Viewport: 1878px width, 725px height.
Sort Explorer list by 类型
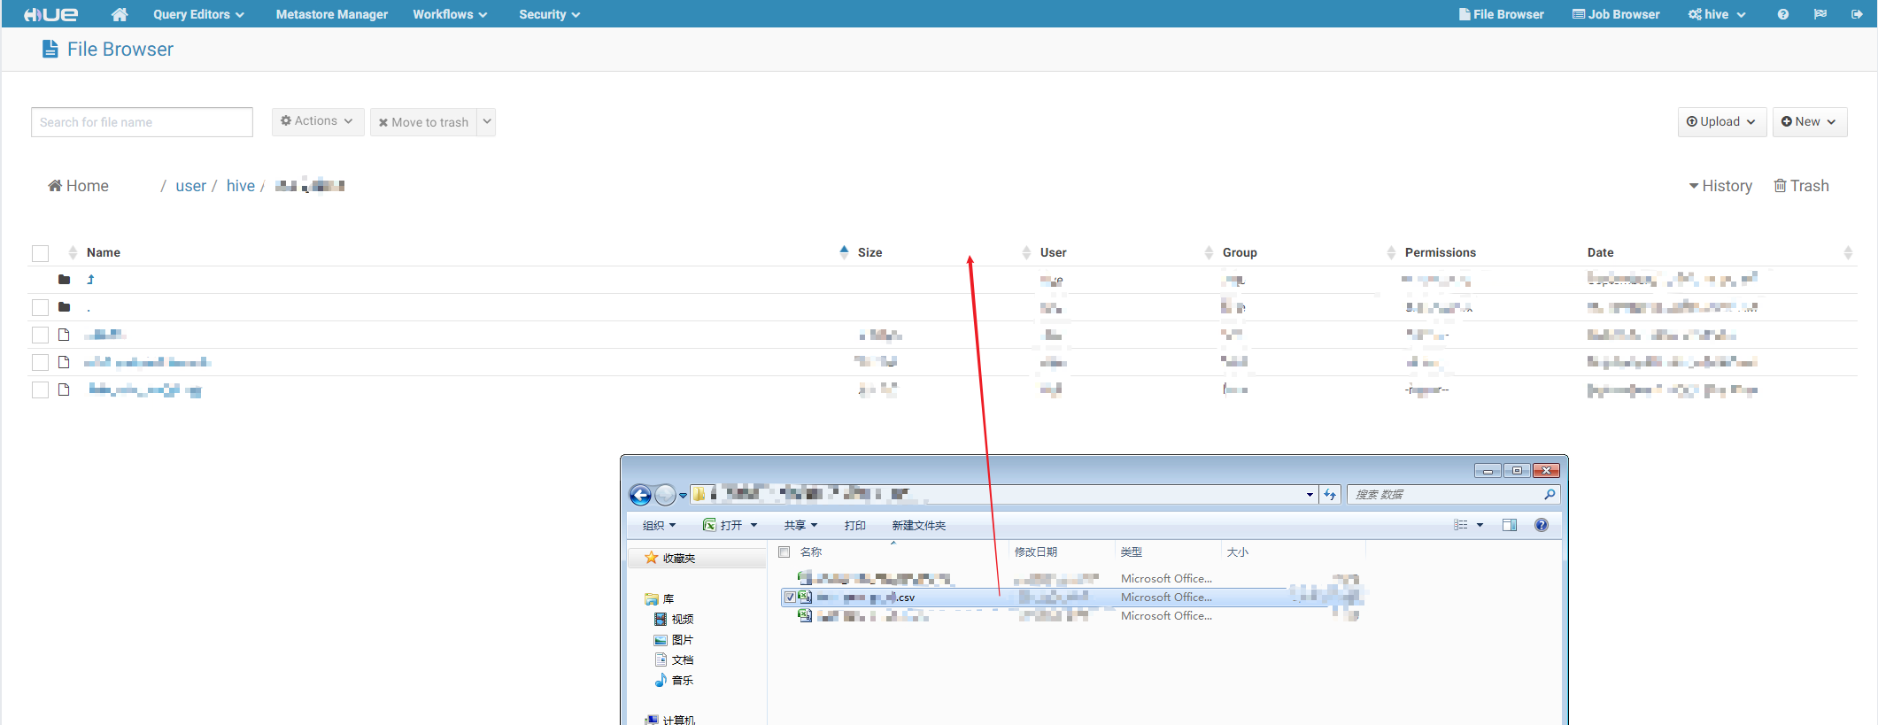(x=1131, y=552)
